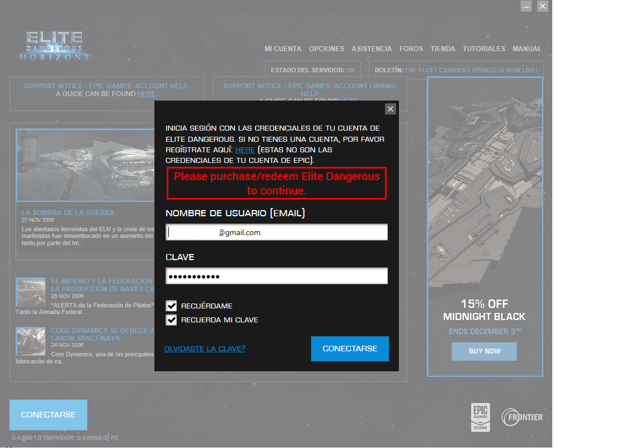Open the FOROS menu item
This screenshot has width=640, height=448.
click(411, 48)
